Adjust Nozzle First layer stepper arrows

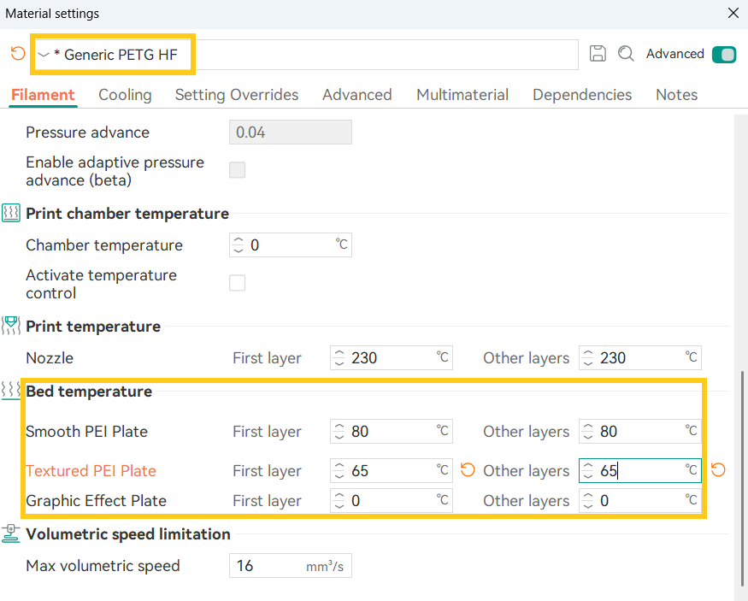click(339, 357)
